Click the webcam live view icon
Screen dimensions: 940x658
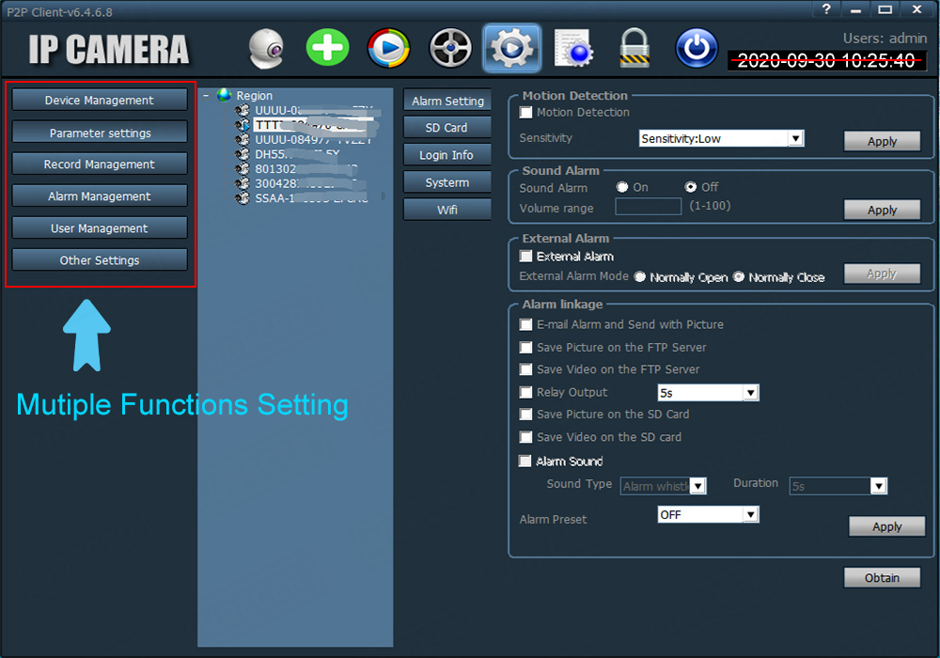(x=267, y=47)
